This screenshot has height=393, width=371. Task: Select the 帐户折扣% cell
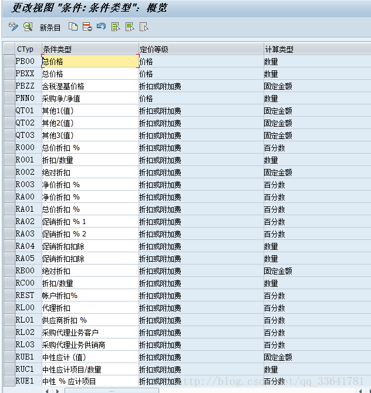(90, 295)
